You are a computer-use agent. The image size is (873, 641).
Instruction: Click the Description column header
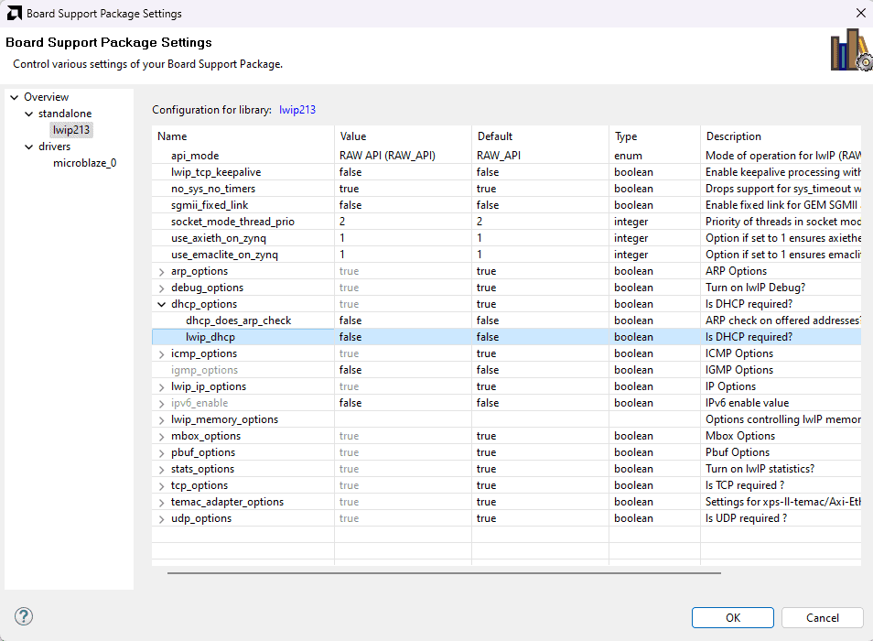tap(778, 136)
